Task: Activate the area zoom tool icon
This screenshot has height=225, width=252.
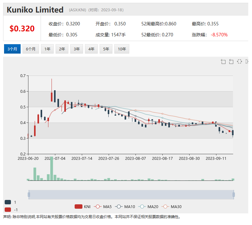Action: click(223, 61)
